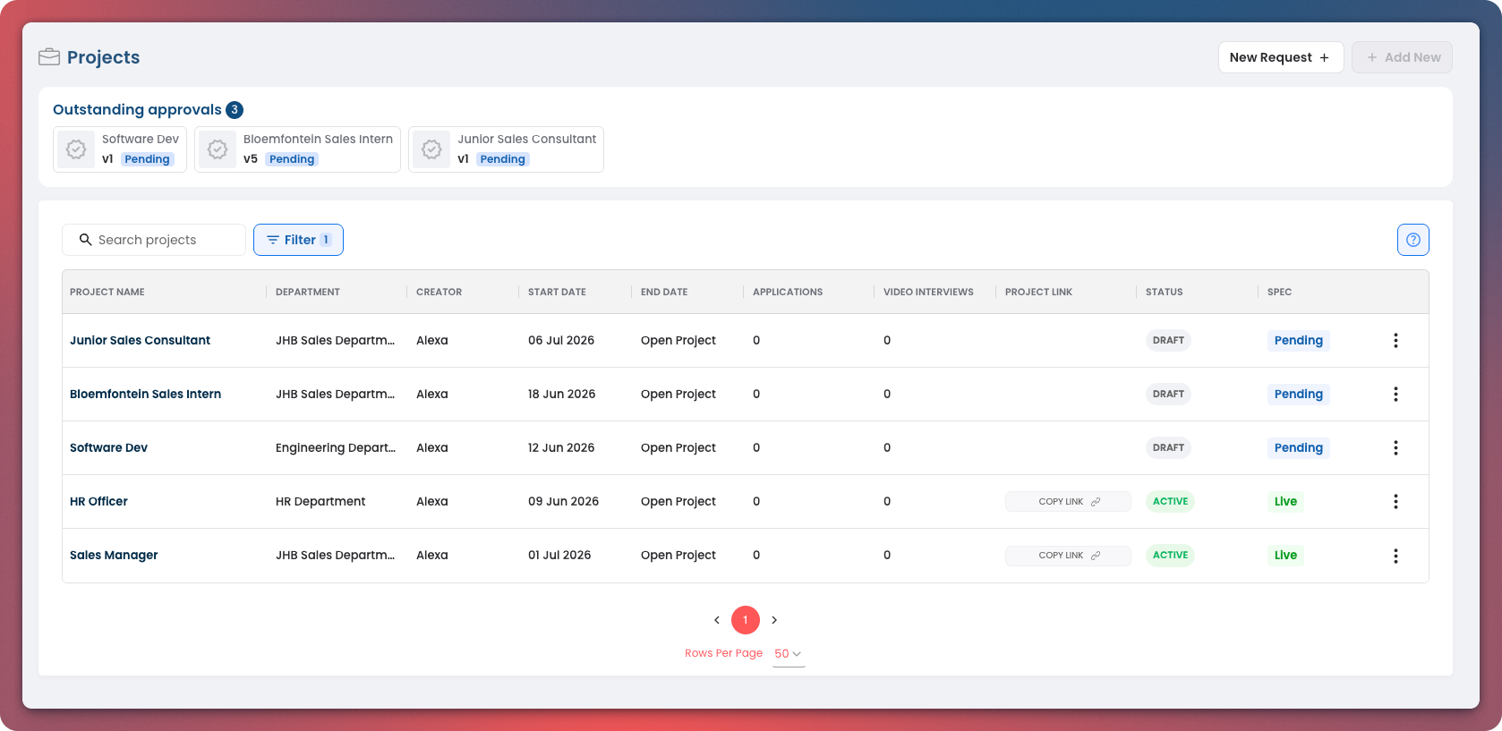Click the ACTIVE status for HR Officer

[1170, 501]
